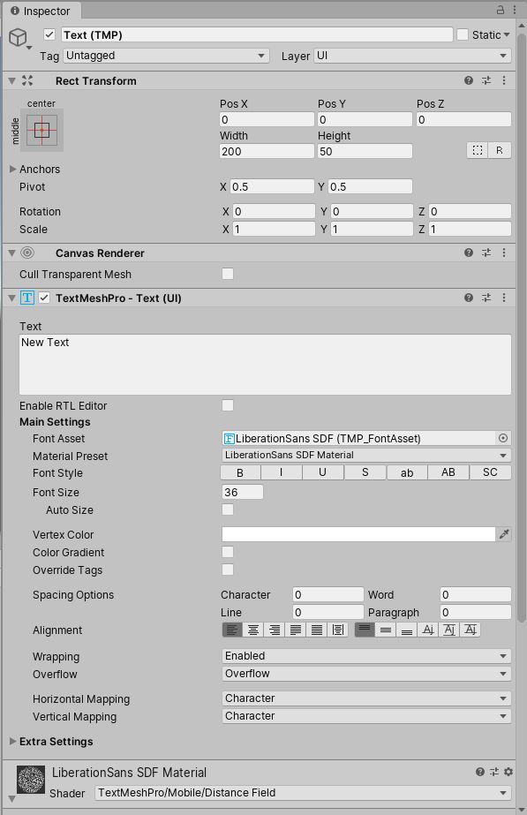Image resolution: width=527 pixels, height=815 pixels.
Task: Select right text alignment
Action: click(x=275, y=630)
